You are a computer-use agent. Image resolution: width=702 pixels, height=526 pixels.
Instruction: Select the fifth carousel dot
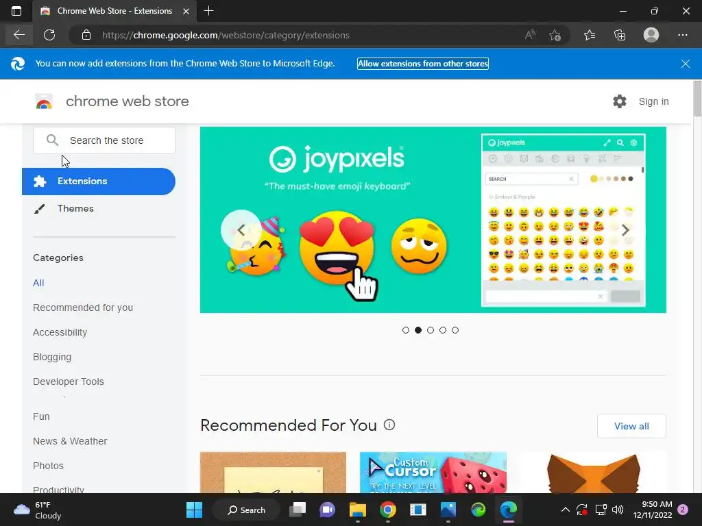click(x=455, y=330)
